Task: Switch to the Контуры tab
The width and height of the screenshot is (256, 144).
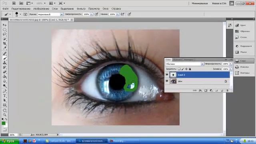Action: click(188, 60)
